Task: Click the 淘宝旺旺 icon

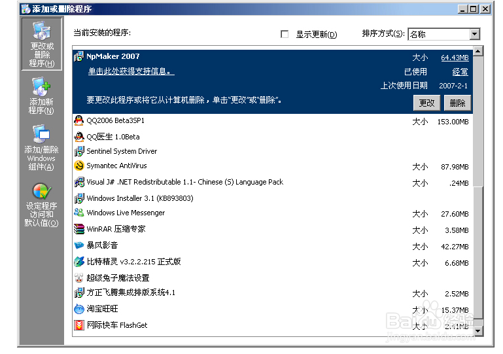Action: coord(79,309)
